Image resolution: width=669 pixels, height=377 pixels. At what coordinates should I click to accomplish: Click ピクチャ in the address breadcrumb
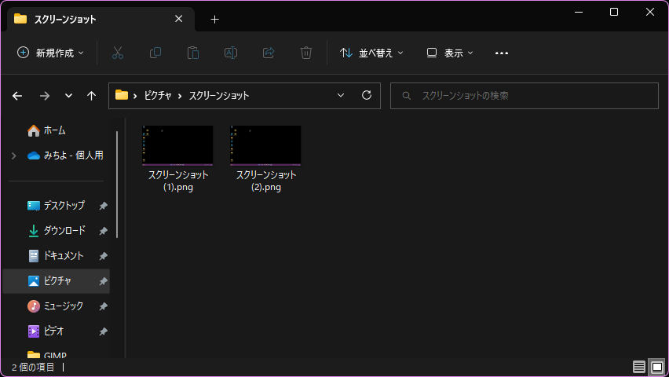pyautogui.click(x=158, y=96)
